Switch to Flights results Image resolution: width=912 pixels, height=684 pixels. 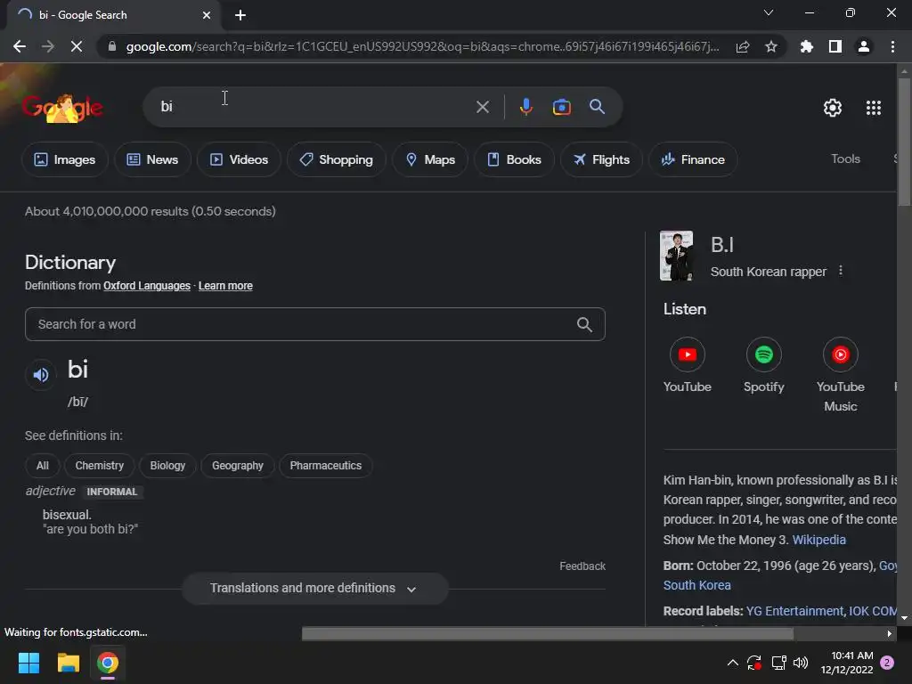coord(601,159)
